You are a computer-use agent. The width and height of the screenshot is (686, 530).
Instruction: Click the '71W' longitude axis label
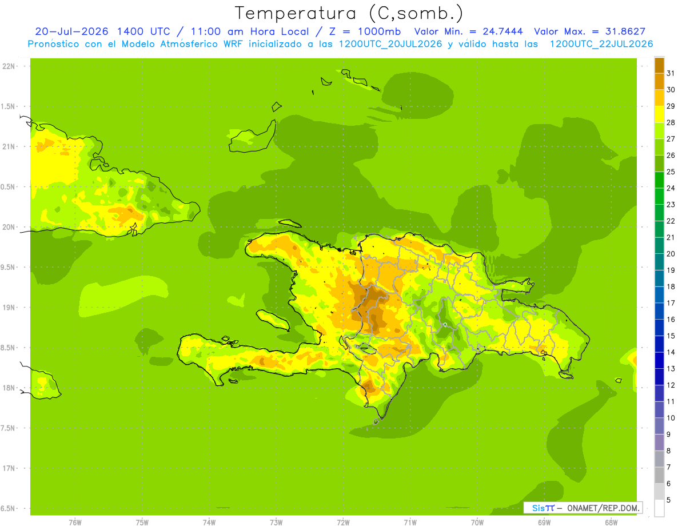tap(410, 523)
